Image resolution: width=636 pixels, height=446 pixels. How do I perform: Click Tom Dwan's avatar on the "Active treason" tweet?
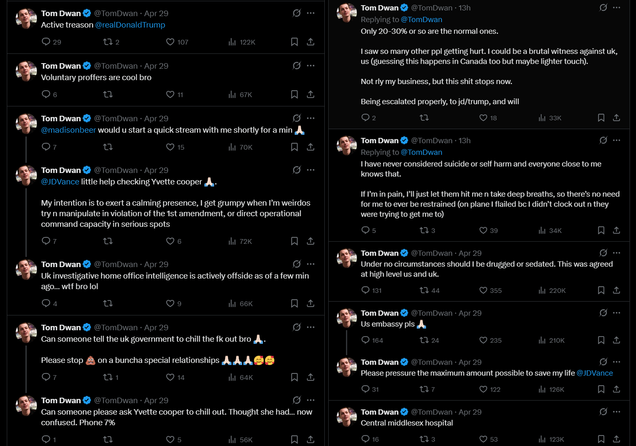pos(26,19)
